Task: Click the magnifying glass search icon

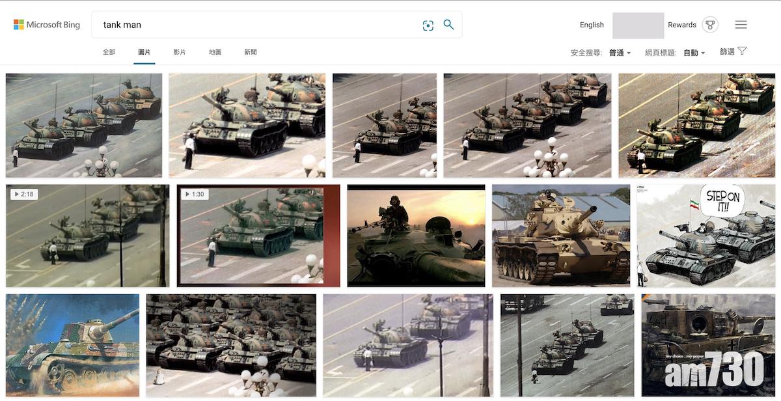Action: point(448,25)
